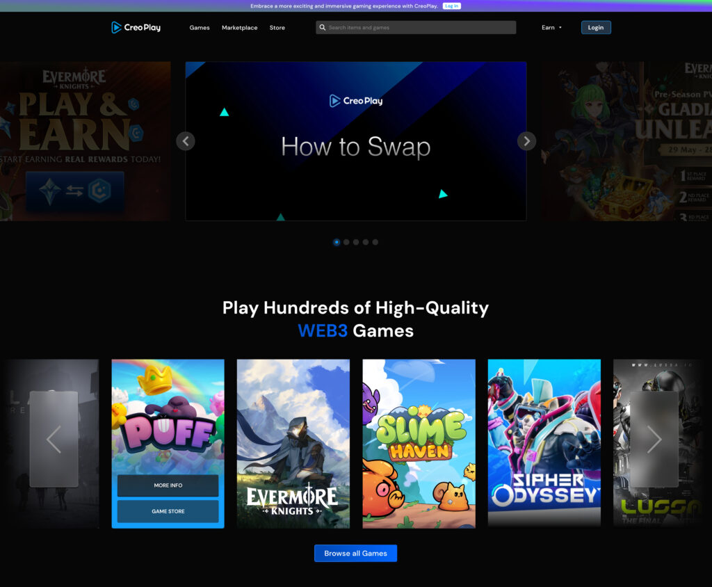
Task: Go to previous banner slide arrow
Action: pyautogui.click(x=186, y=141)
